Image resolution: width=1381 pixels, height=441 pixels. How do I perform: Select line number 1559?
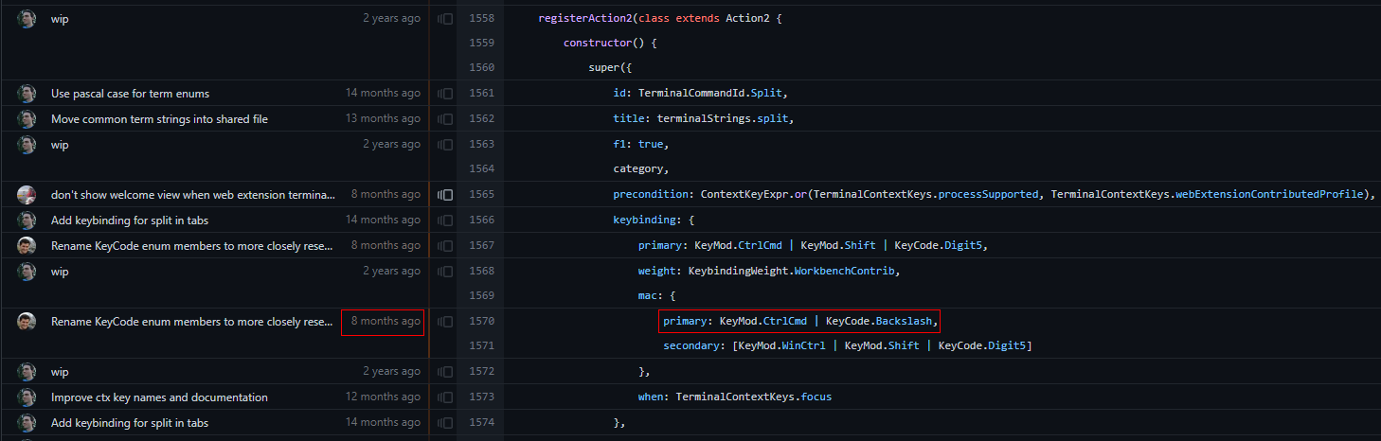click(x=482, y=44)
